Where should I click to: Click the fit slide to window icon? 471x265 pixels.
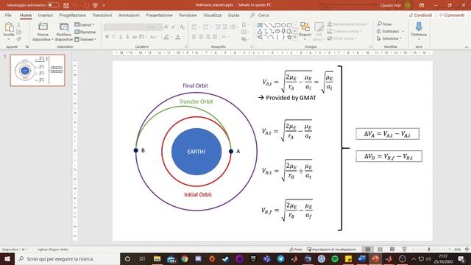(467, 250)
